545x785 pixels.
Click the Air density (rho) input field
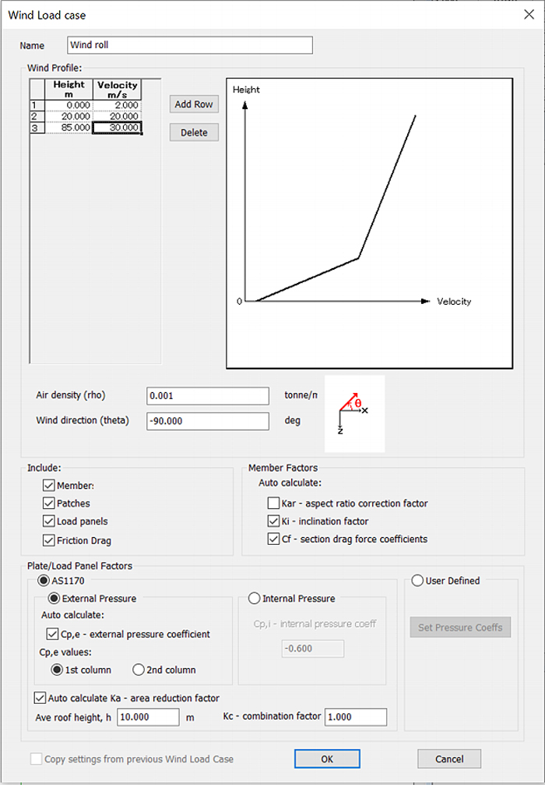pos(208,395)
